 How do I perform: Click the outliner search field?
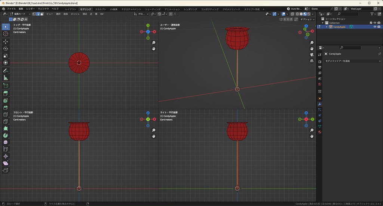click(x=348, y=14)
